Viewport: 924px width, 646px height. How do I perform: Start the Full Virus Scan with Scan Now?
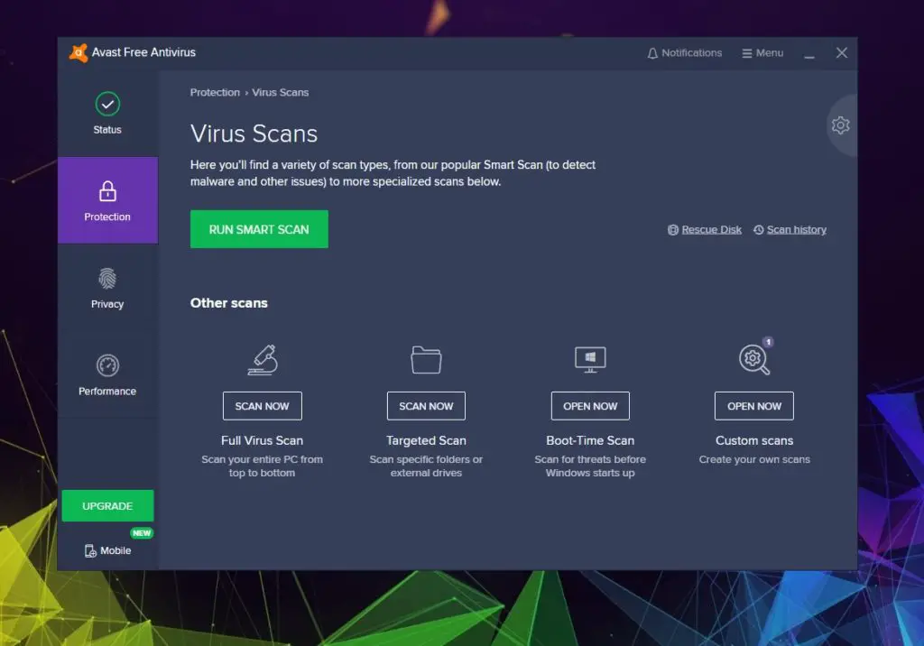pos(263,406)
